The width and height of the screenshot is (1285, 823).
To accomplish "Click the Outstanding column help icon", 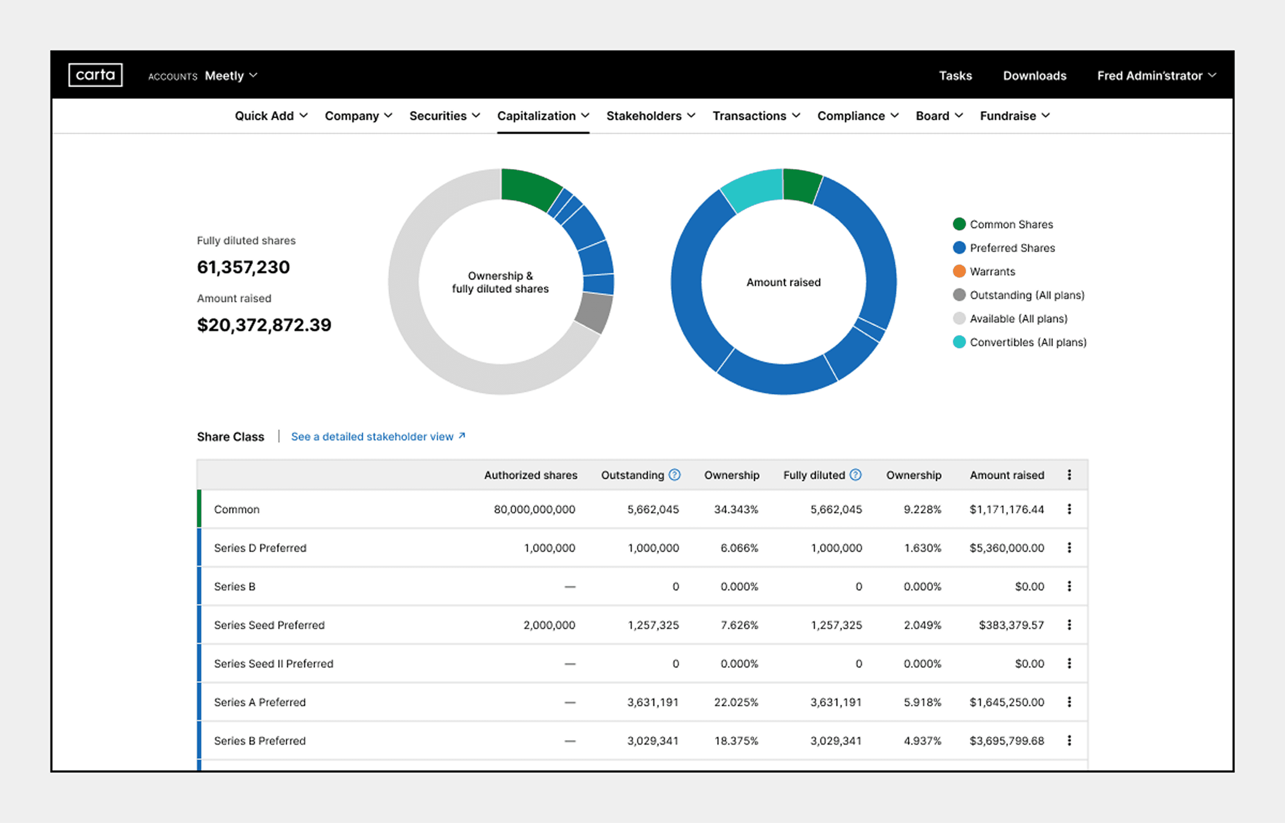I will (x=675, y=475).
